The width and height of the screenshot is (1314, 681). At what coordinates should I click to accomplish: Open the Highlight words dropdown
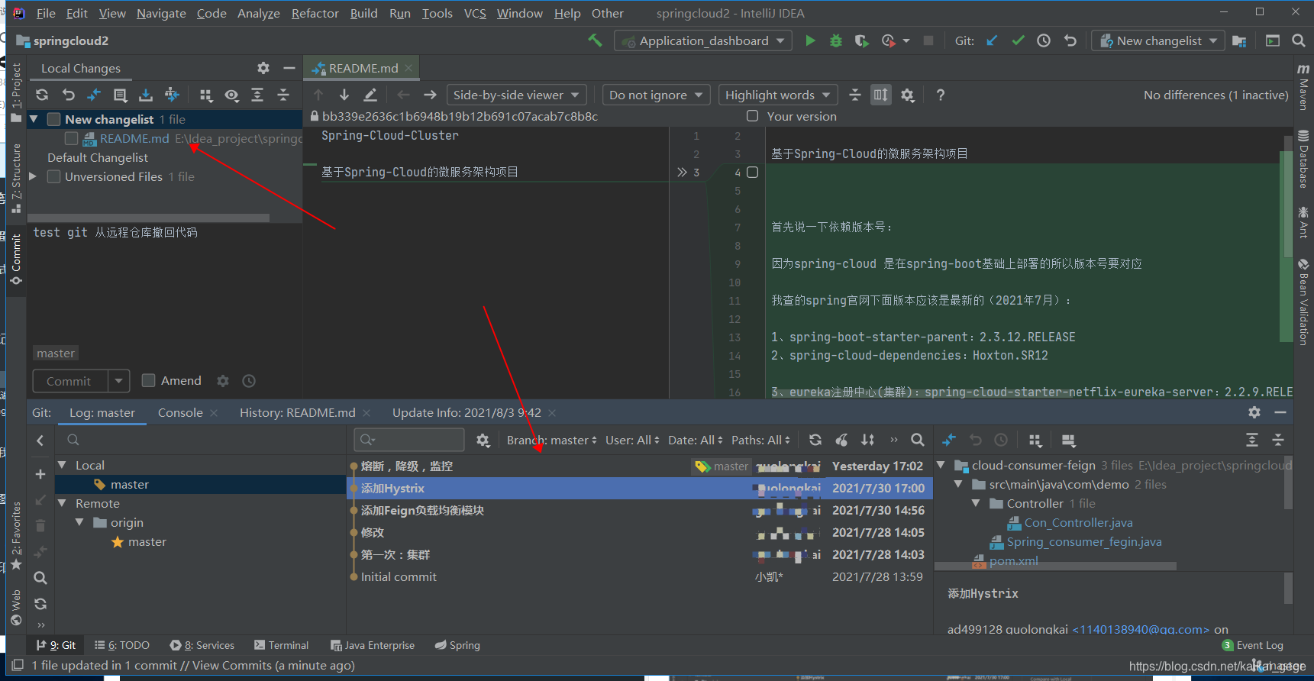778,95
